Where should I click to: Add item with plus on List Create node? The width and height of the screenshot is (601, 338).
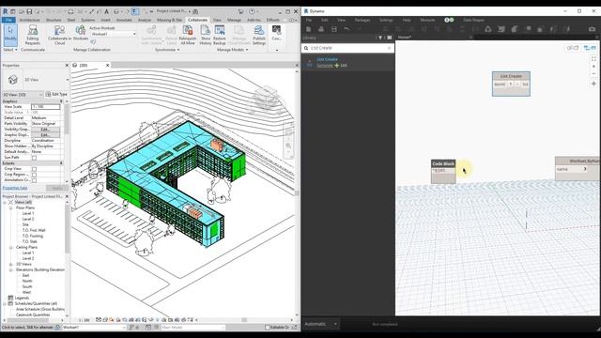(511, 84)
